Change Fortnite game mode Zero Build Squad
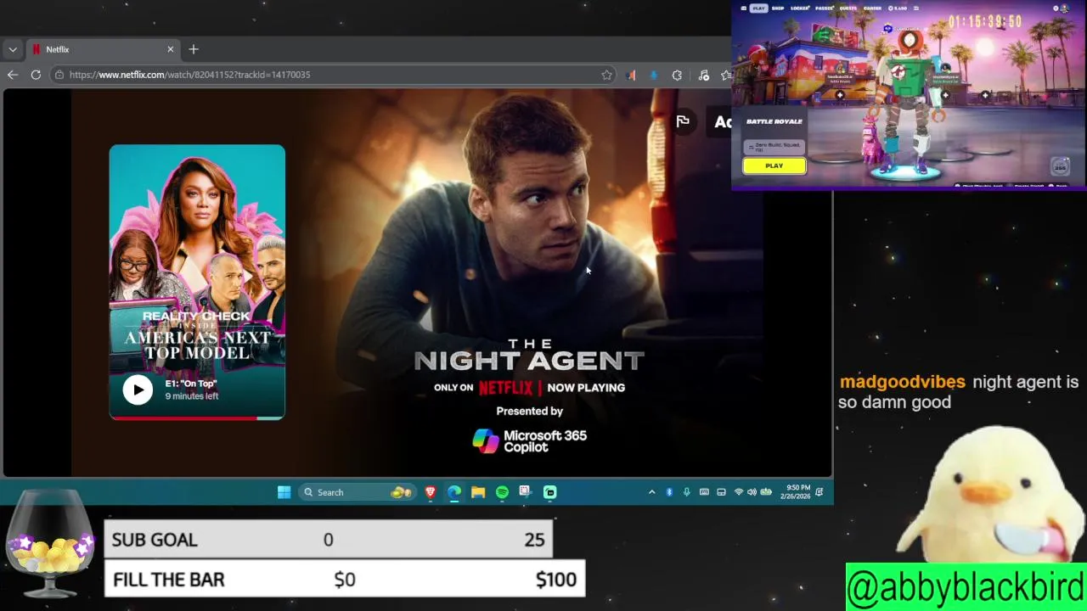This screenshot has height=611, width=1087. (774, 148)
